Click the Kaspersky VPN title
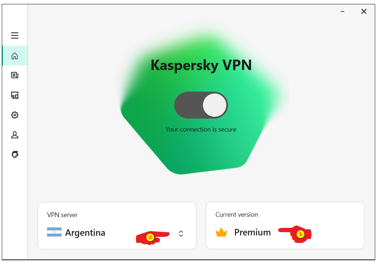This screenshot has width=377, height=262. pos(201,65)
